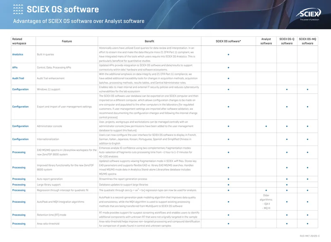Select 'Configuration' in the Administrator console row
Viewport: 331px width, 242px height.
20,126
